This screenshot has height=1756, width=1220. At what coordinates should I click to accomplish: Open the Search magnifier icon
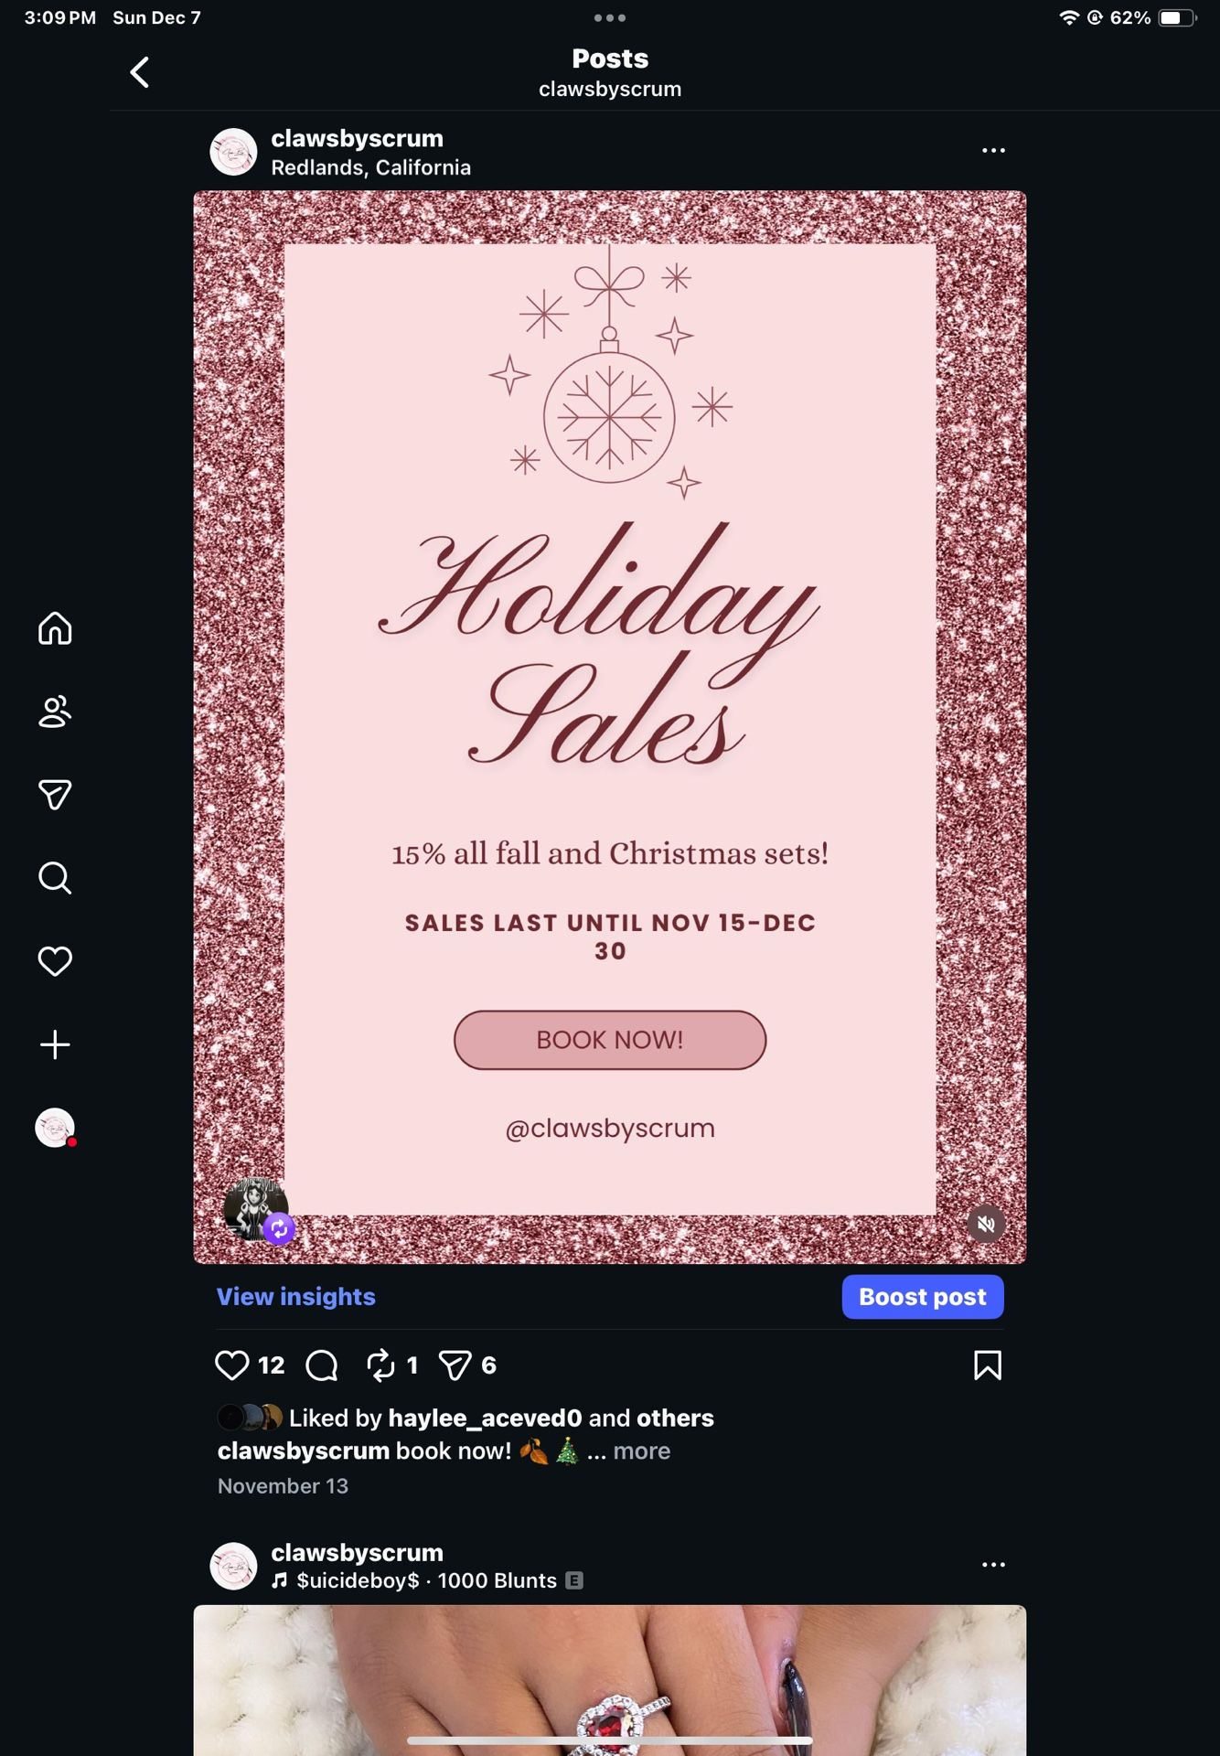tap(55, 878)
